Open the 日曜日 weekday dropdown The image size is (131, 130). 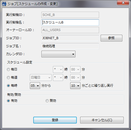coord(41,78)
